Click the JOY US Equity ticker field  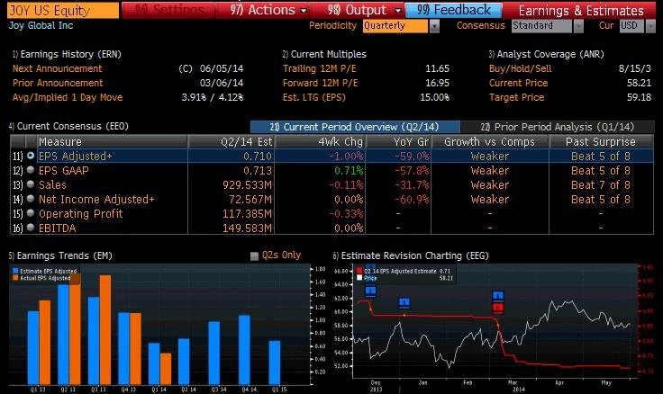pyautogui.click(x=63, y=10)
